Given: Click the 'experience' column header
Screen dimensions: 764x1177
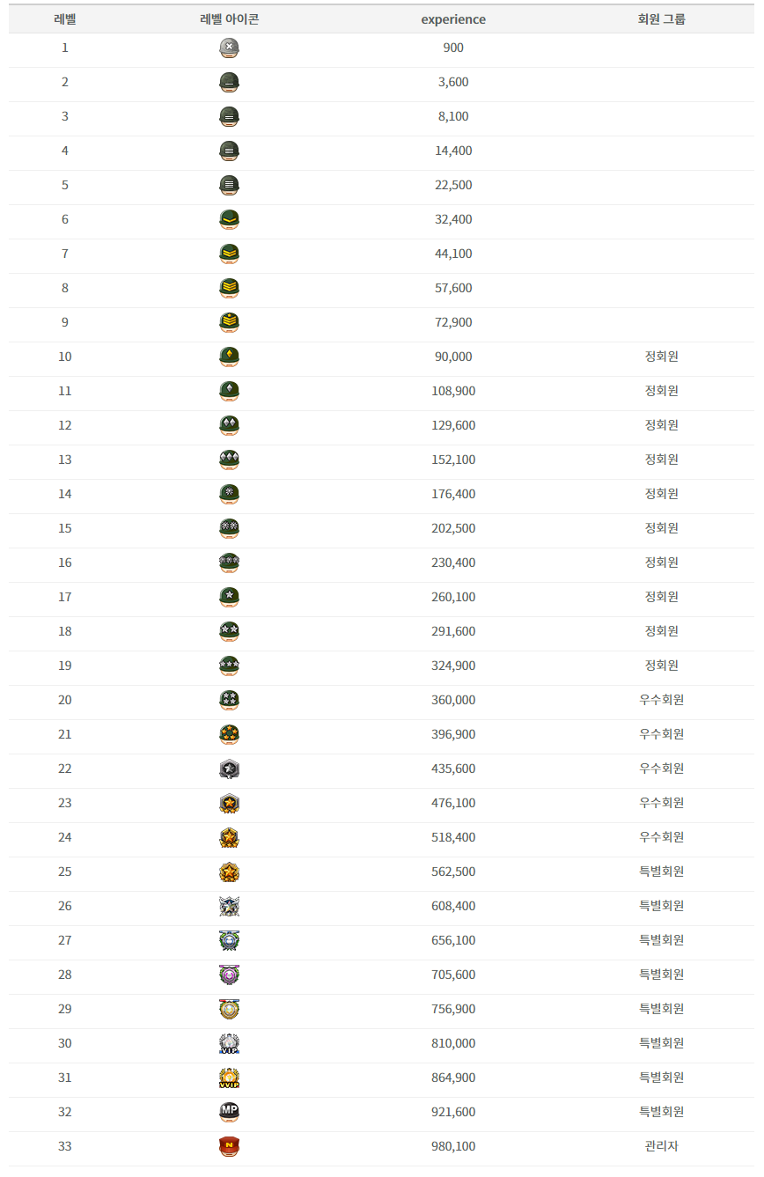Looking at the screenshot, I should (x=453, y=19).
